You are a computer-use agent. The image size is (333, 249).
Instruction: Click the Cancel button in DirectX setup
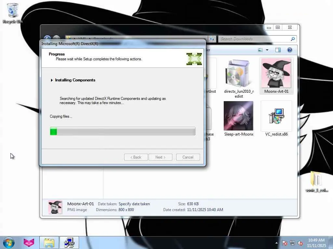click(x=188, y=157)
